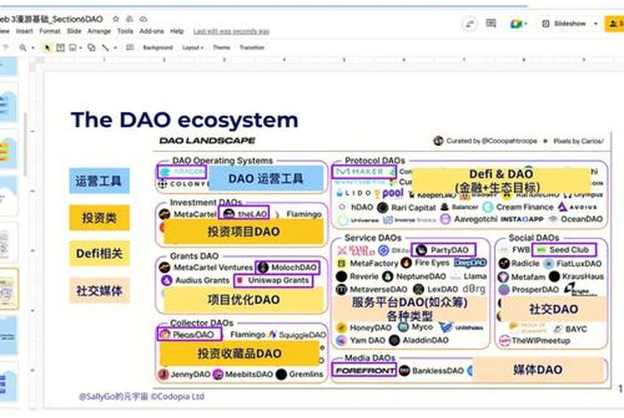Viewport: 624px width, 418px height.
Task: Click the move-to-folder icon beside the title
Action: 129,19
